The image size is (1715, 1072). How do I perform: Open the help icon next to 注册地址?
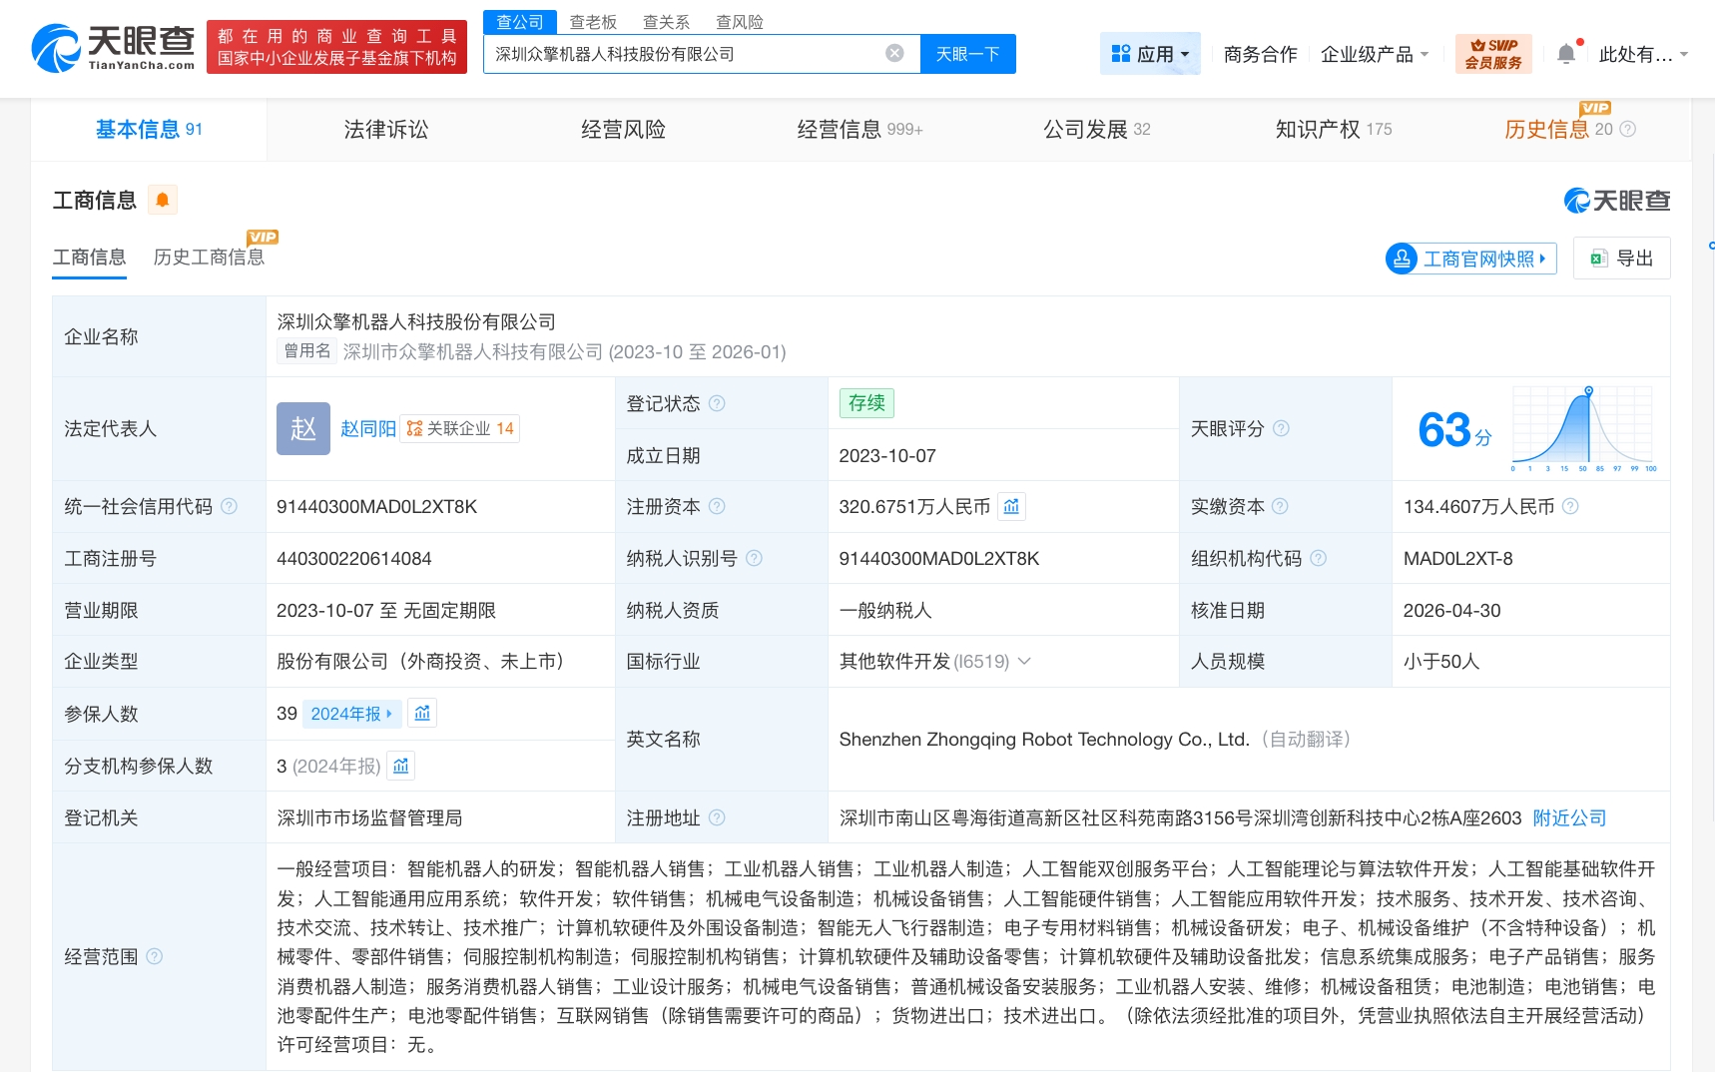pos(717,817)
